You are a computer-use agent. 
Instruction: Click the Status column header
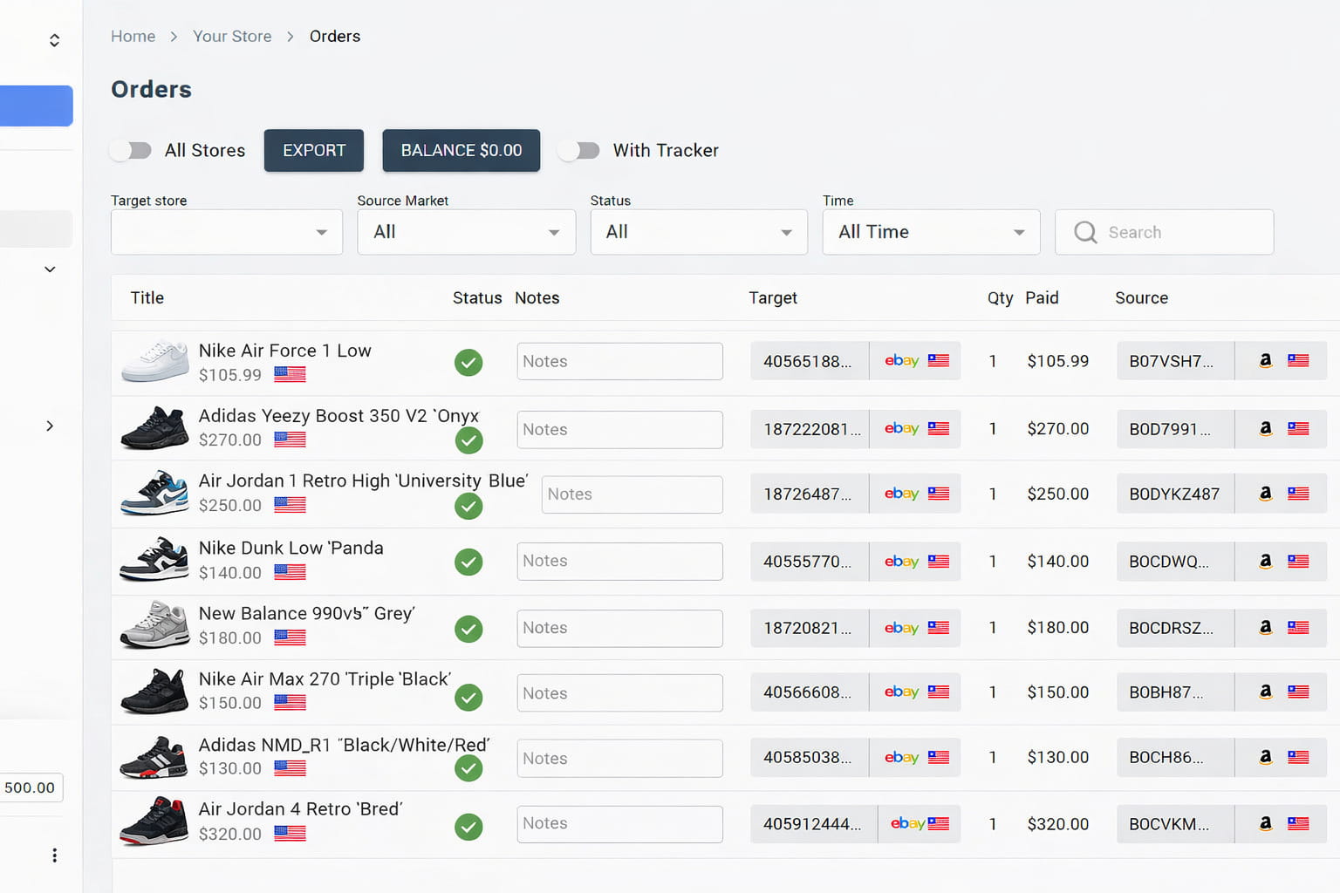click(x=477, y=297)
